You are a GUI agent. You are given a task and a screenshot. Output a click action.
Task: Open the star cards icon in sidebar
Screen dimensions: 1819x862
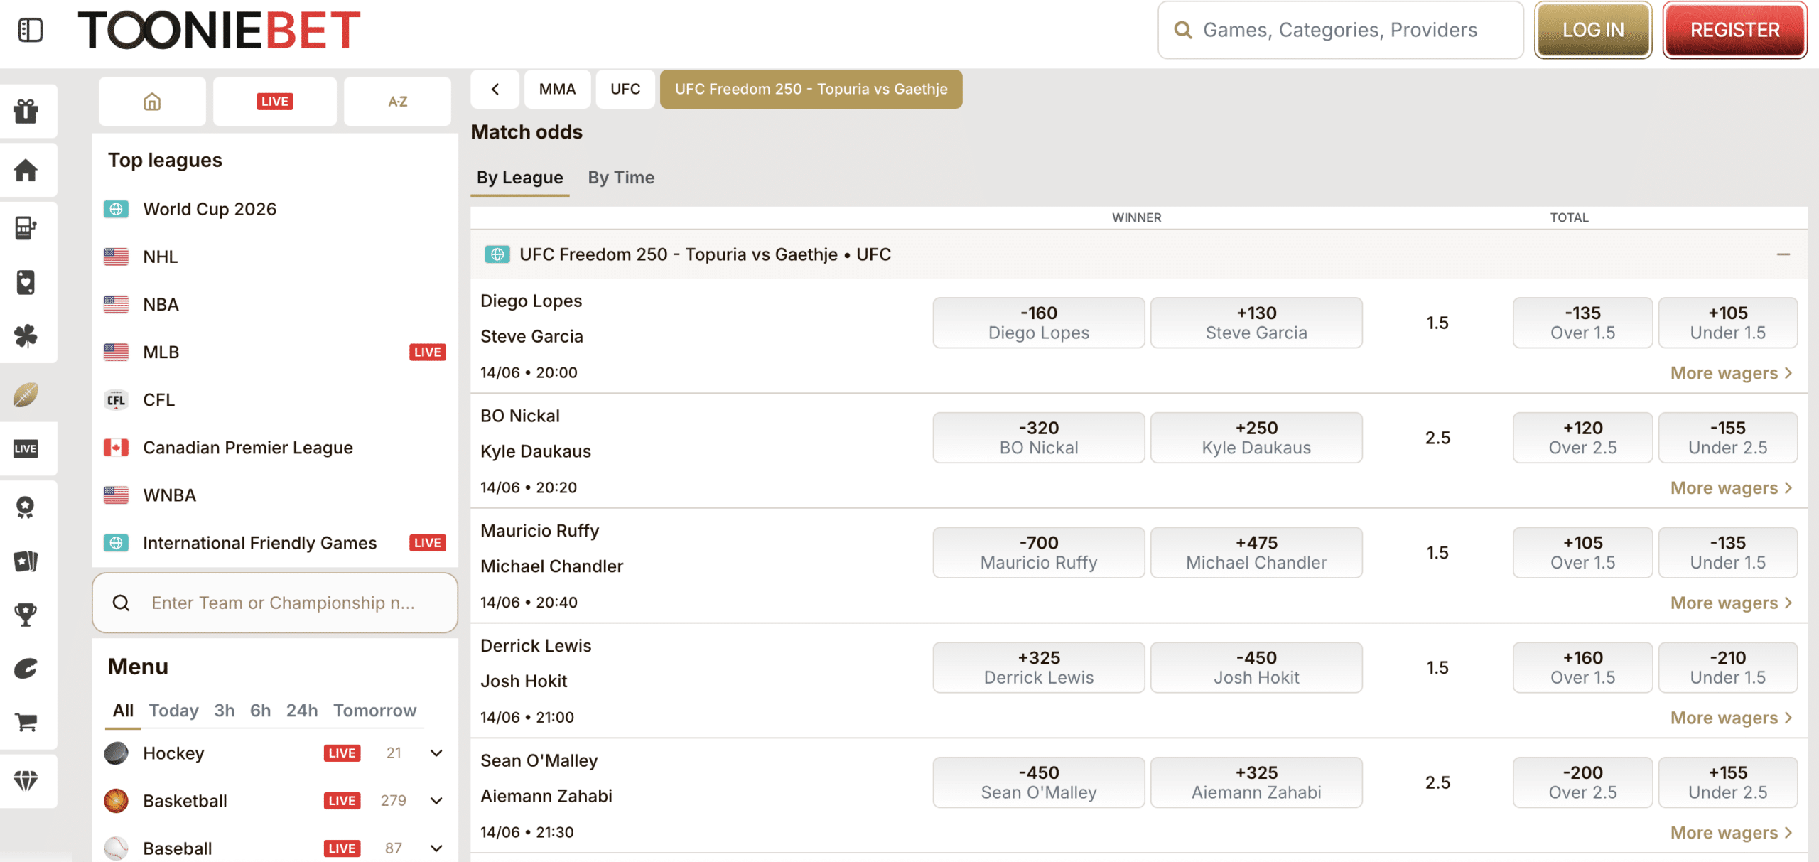point(26,561)
